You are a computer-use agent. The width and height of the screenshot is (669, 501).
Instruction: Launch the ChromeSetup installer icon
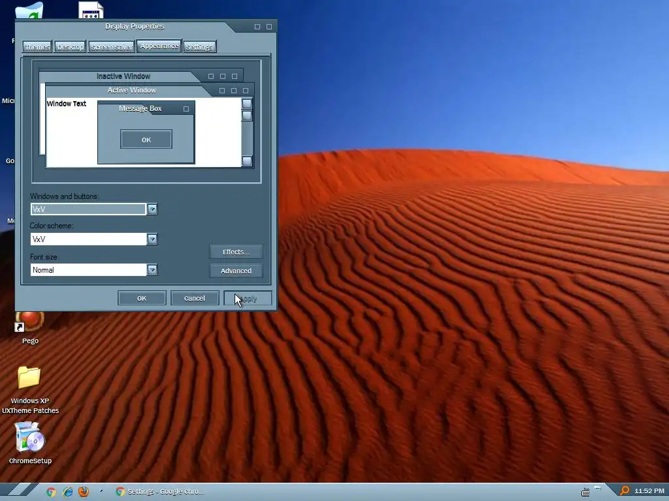click(30, 443)
